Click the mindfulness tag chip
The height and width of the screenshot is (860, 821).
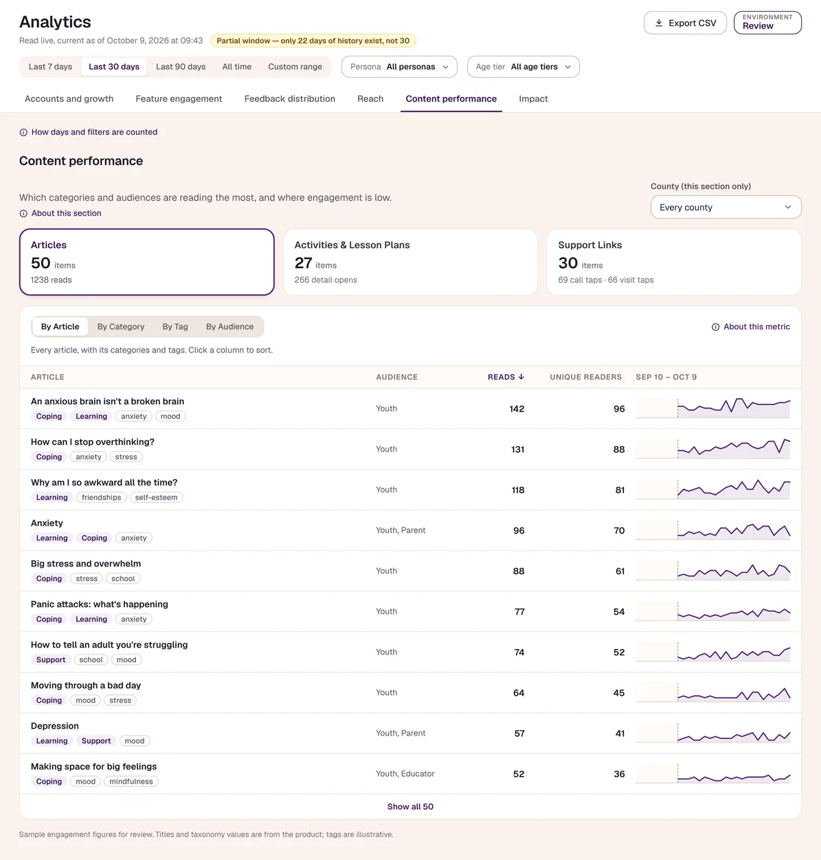click(131, 782)
